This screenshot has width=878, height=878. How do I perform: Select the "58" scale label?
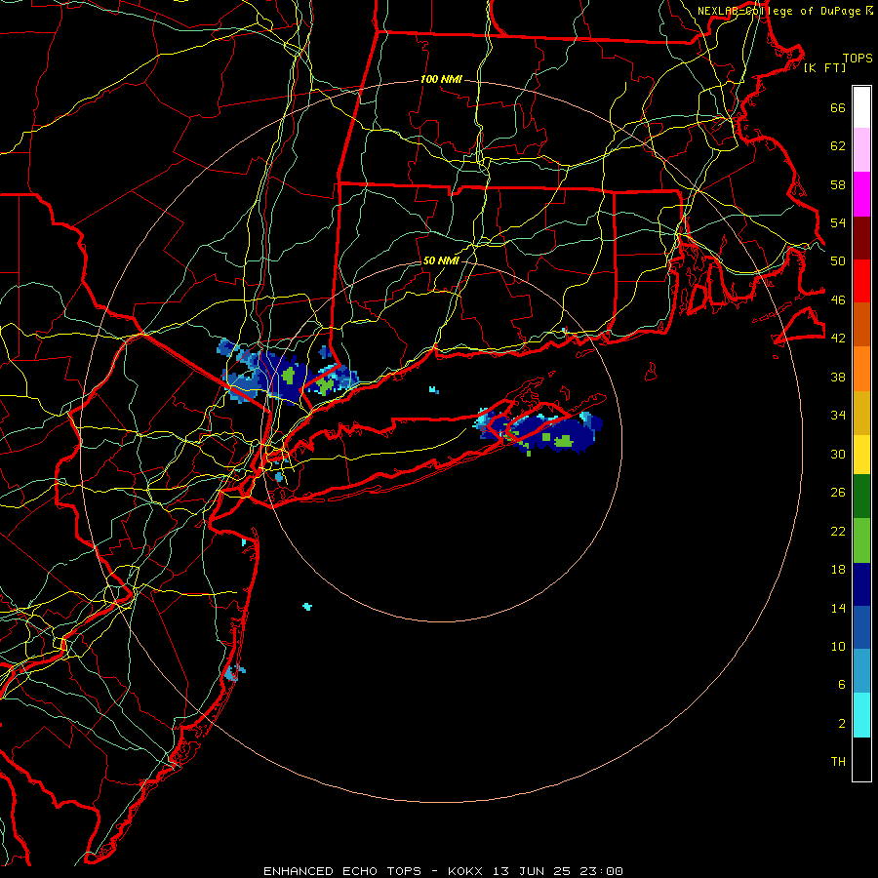click(x=838, y=184)
